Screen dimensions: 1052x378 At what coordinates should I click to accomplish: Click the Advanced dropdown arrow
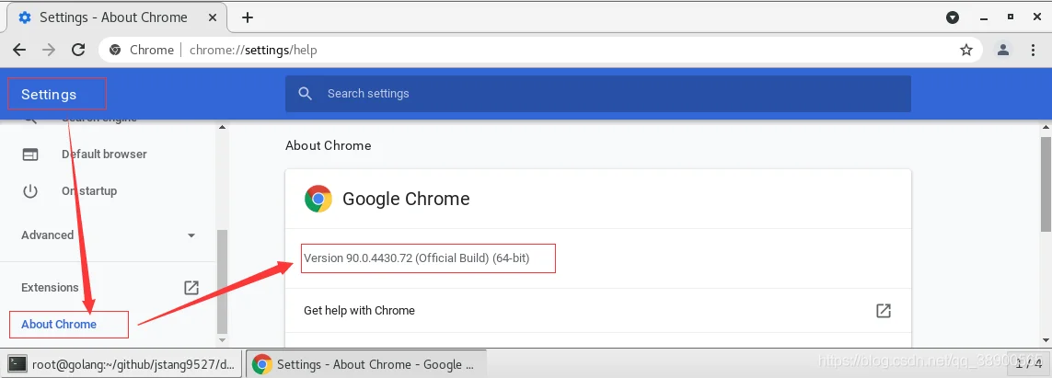click(191, 235)
